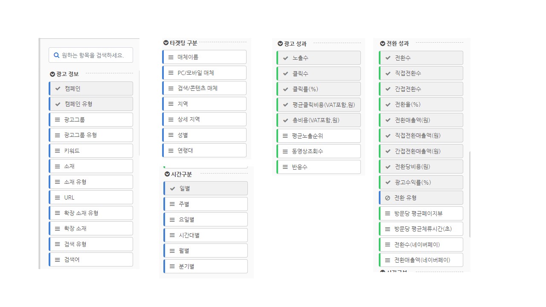
Task: Click the hamburger icon next to 매체이름
Action: point(171,57)
